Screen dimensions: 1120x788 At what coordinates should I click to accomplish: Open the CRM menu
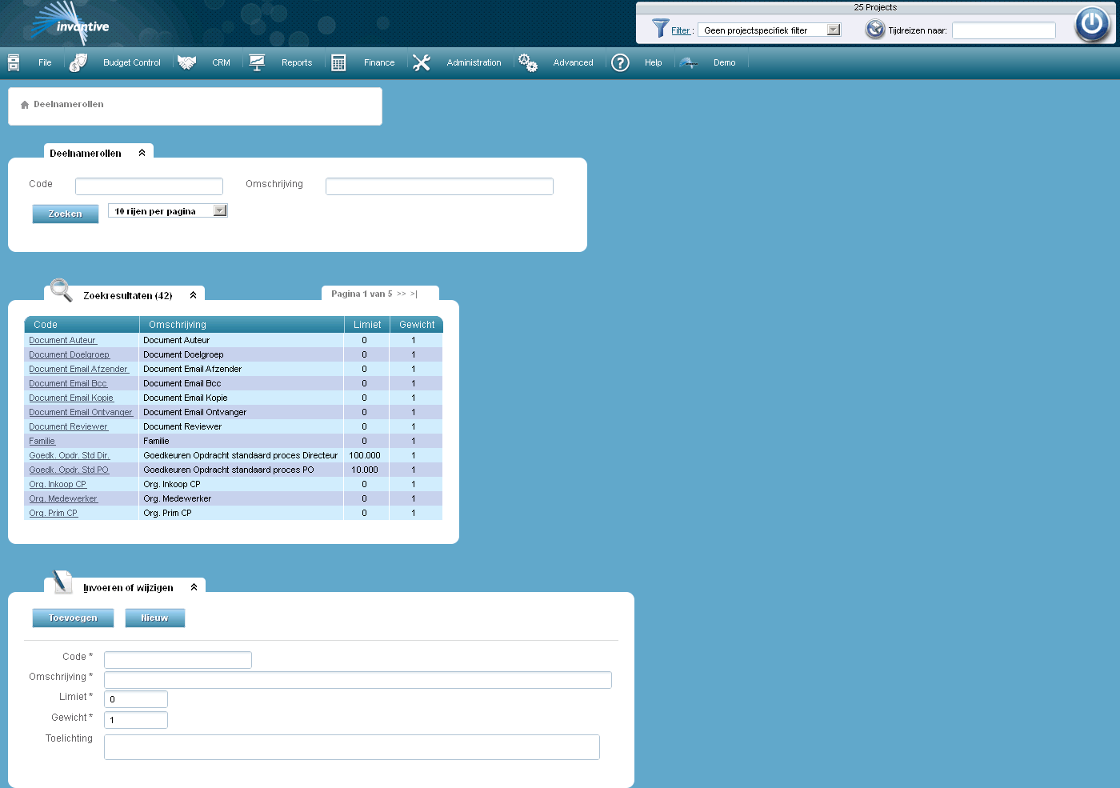(221, 62)
